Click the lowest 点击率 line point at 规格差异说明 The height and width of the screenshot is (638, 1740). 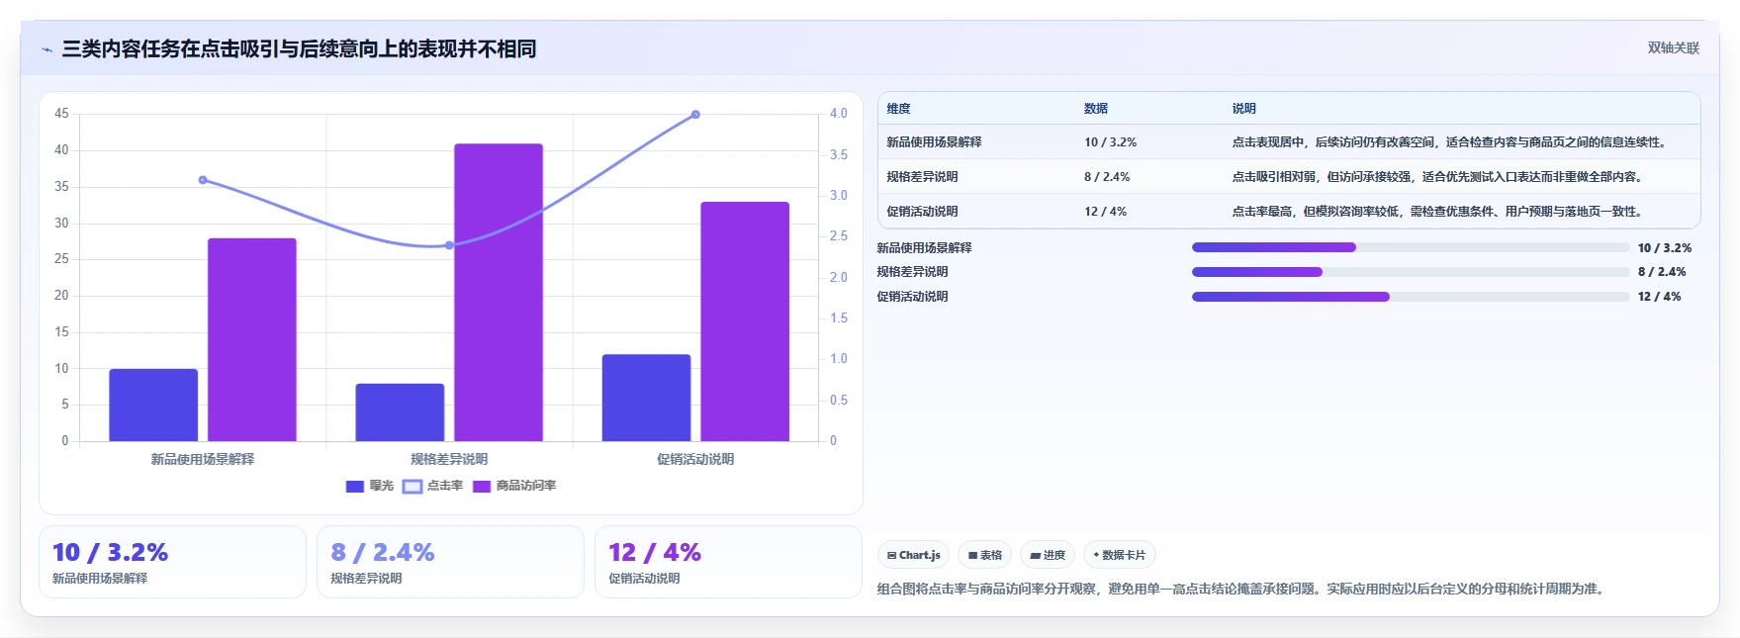(449, 245)
